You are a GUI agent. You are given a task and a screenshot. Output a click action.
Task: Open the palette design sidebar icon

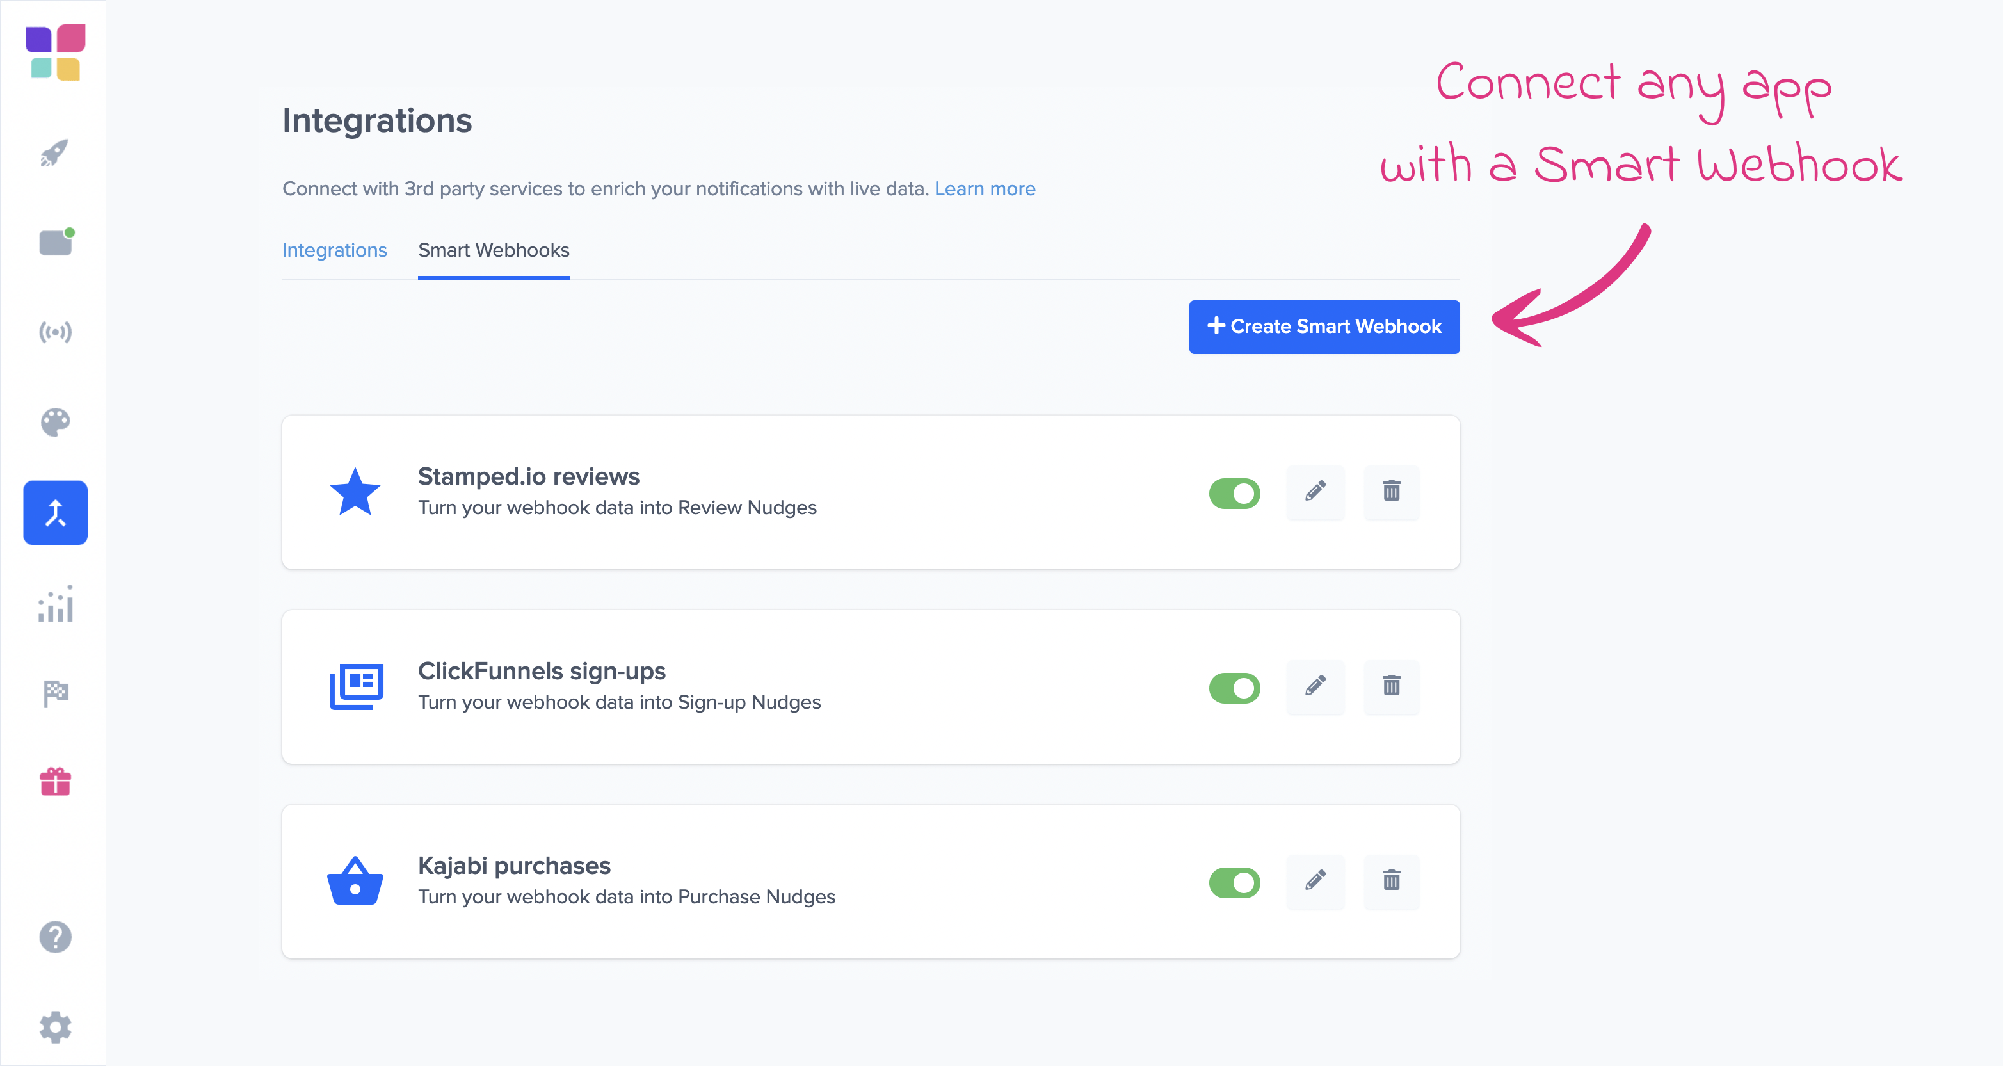55,422
